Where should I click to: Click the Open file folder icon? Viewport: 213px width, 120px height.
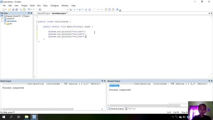9,10
